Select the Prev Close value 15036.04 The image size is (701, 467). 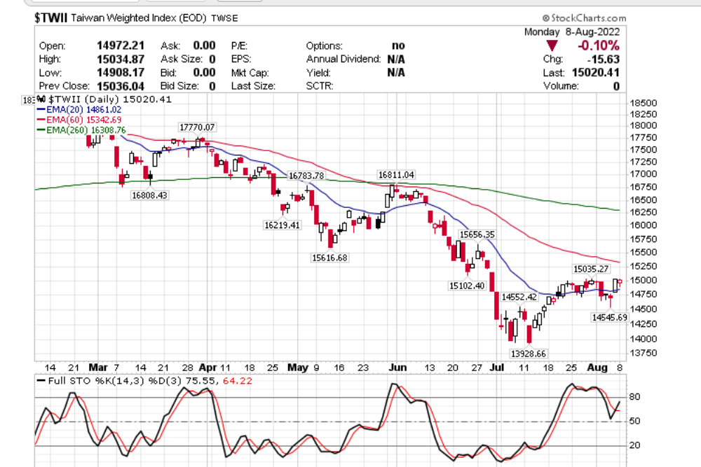click(121, 85)
